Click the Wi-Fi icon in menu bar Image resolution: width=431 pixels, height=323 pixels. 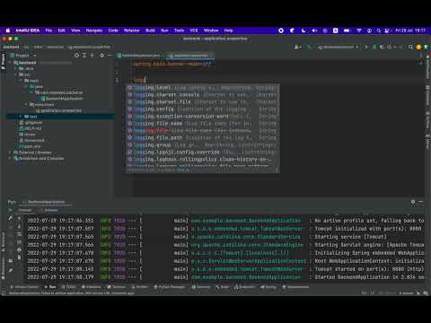pos(359,31)
